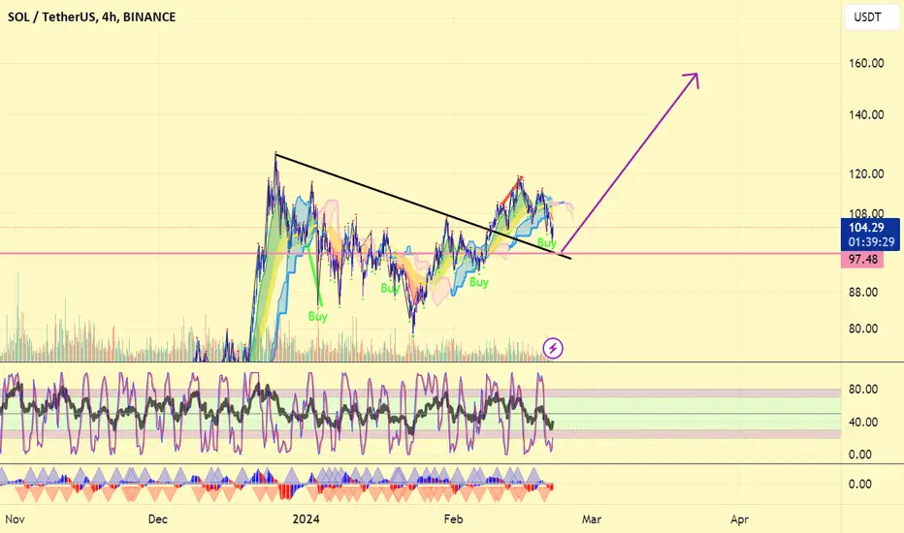Click the lower histogram pane 0.00 scale label
Screen dimensions: 904x533
859,484
